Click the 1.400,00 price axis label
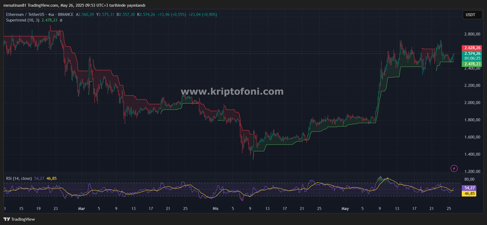This screenshot has height=225, width=487. point(472,154)
